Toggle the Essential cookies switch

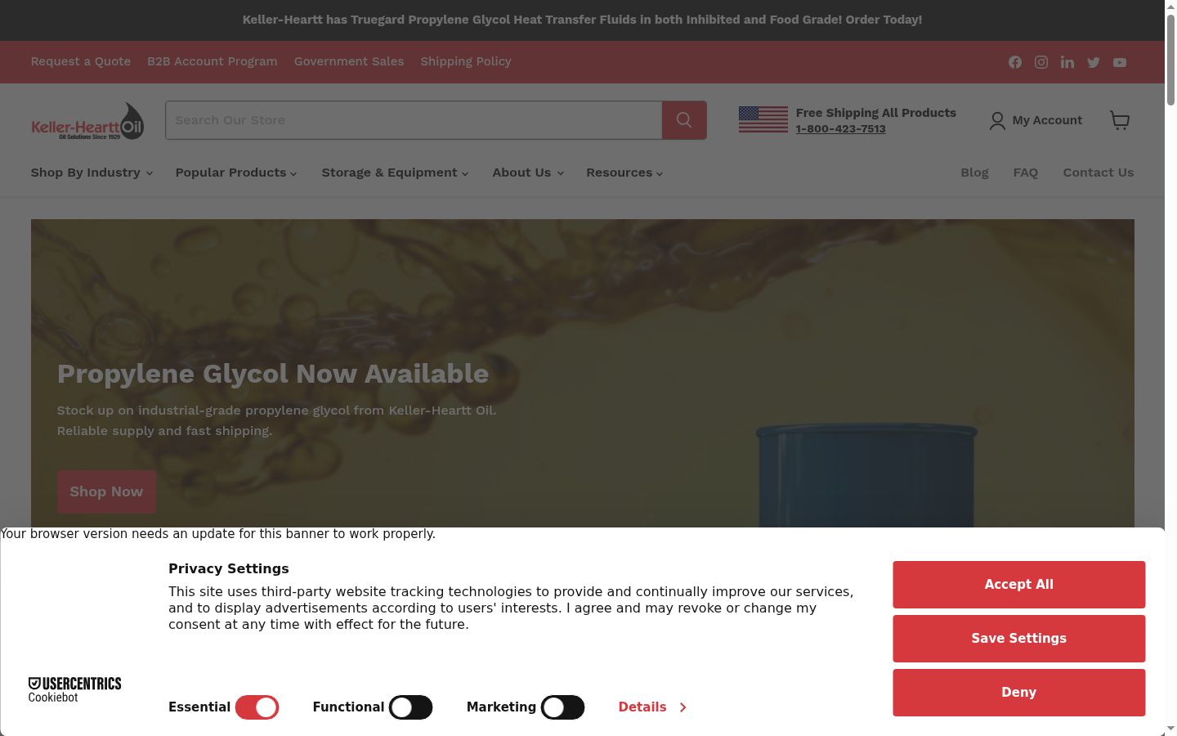point(257,707)
